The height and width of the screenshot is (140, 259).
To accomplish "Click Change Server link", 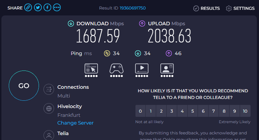I will 75,123.
